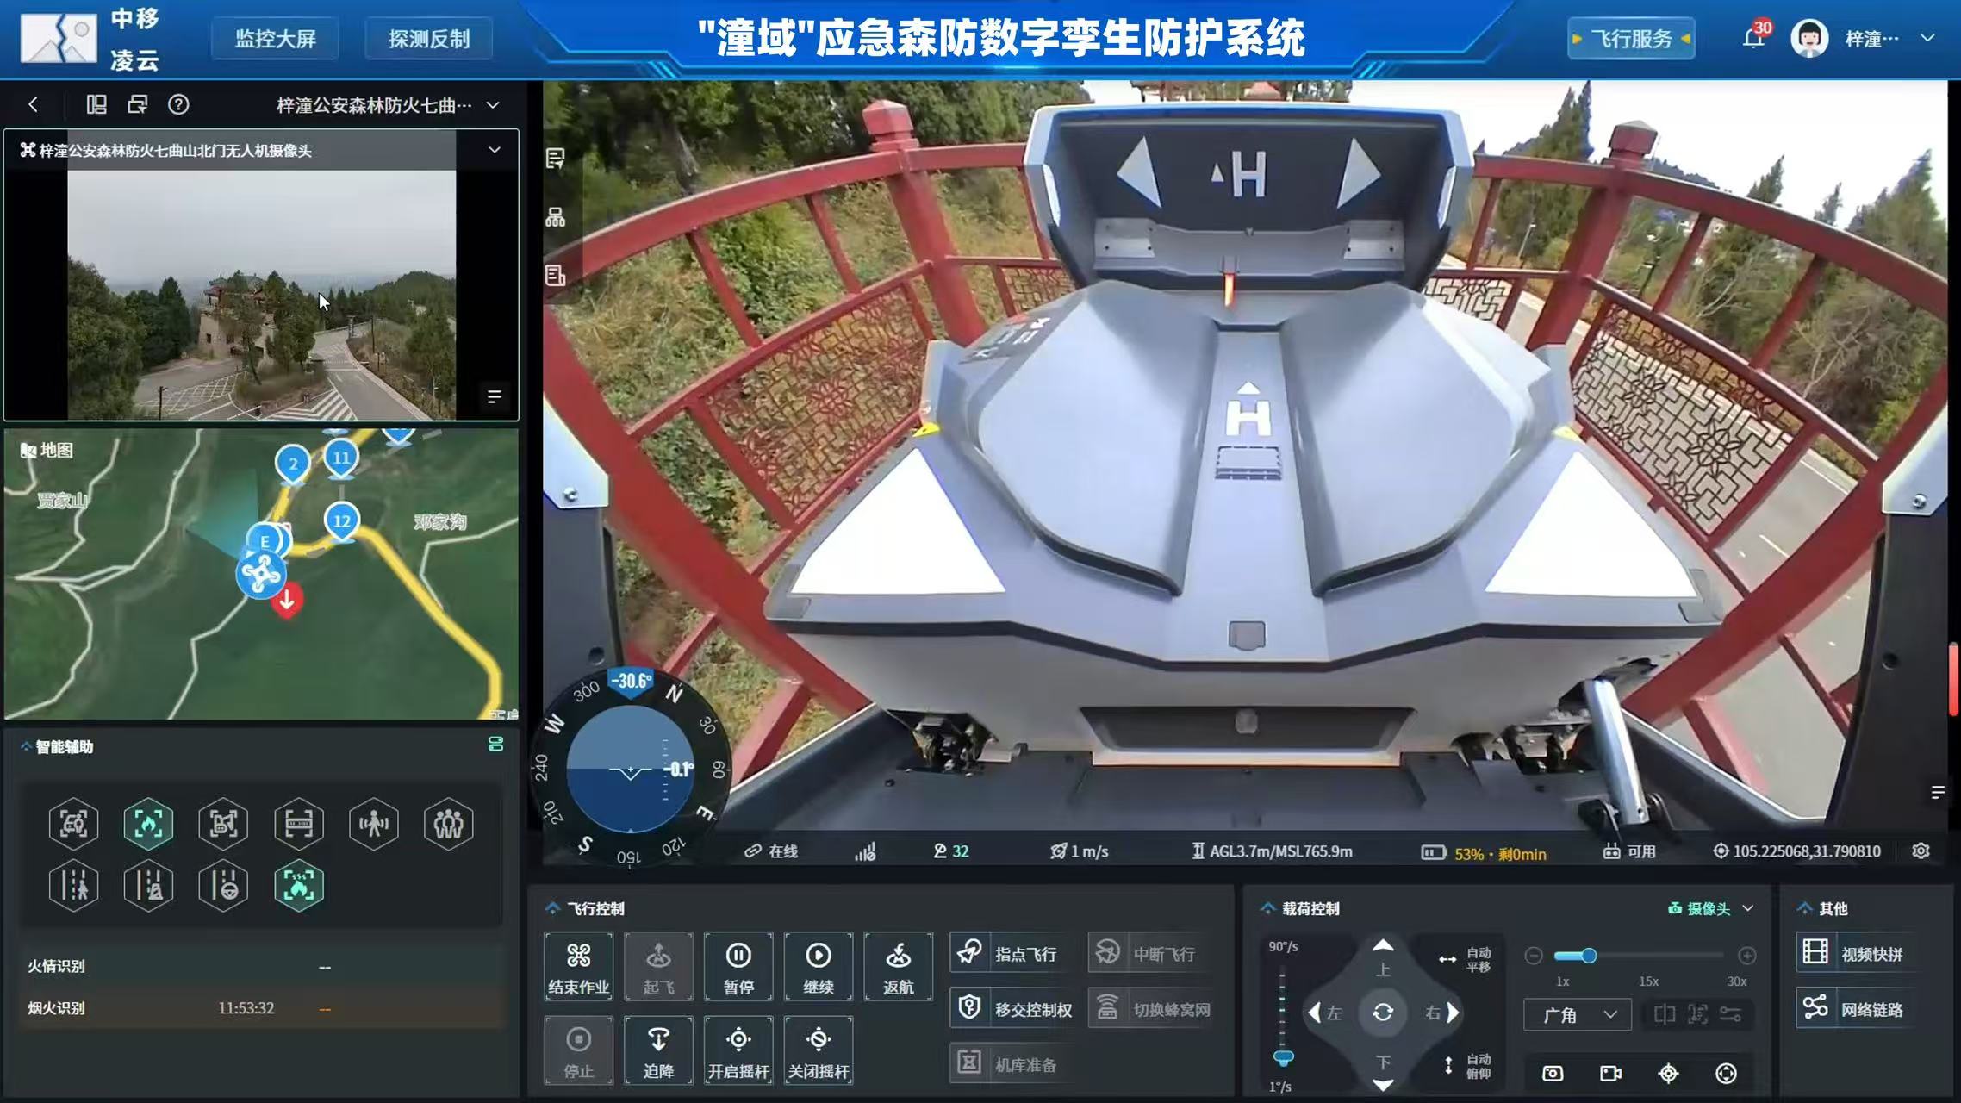Open the 广角 lens mode dropdown
Viewport: 1961px width, 1103px height.
(x=1577, y=1015)
